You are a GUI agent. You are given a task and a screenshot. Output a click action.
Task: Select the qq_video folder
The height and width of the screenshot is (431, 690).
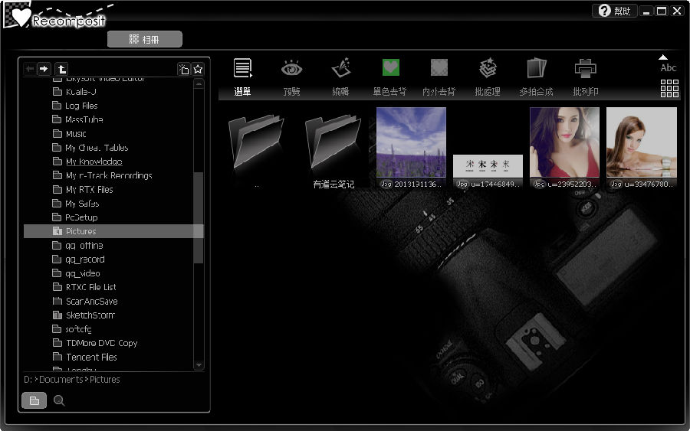click(76, 273)
